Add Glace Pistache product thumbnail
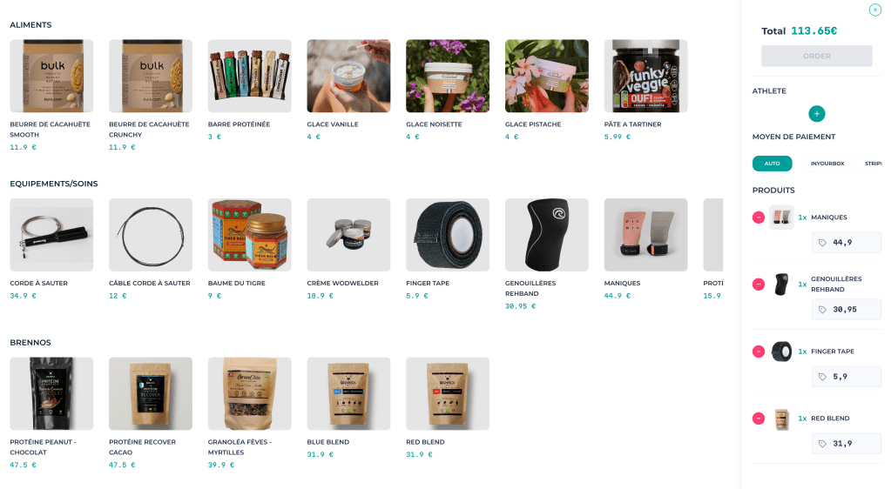Screen dimensions: 891x489 547,76
